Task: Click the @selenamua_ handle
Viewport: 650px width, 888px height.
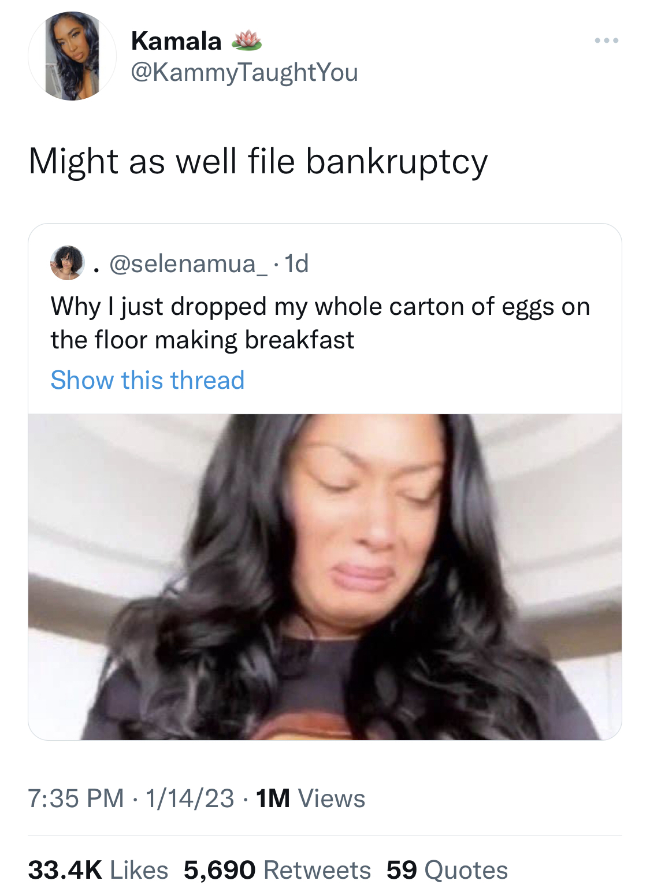Action: click(x=188, y=263)
